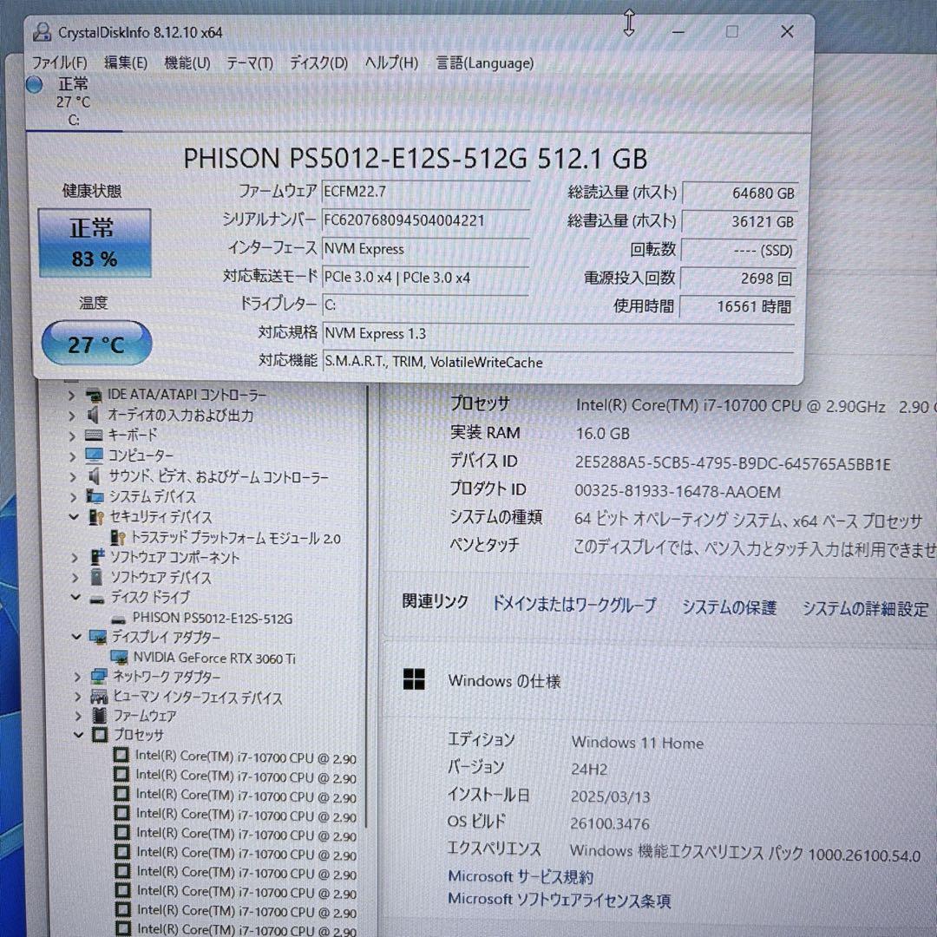
Task: Click the ソフトウェア デバイス icon
Action: [97, 577]
